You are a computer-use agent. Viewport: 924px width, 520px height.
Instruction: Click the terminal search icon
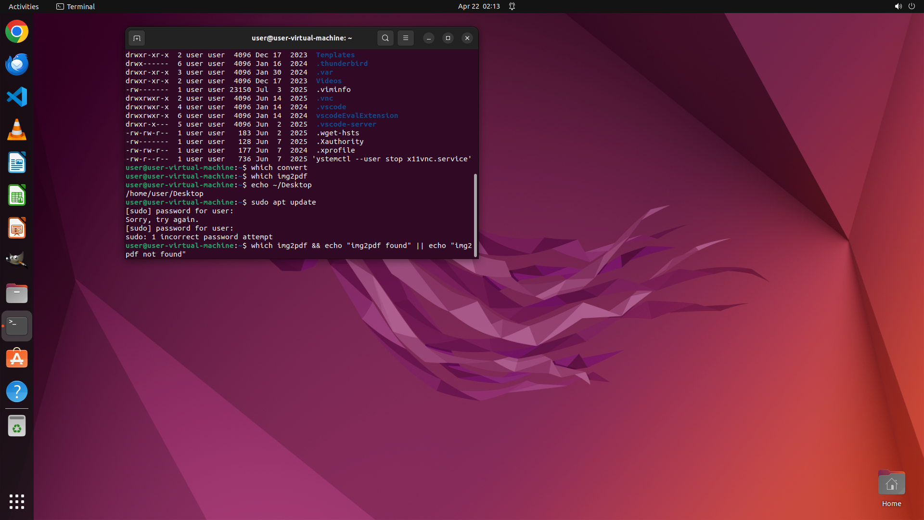pyautogui.click(x=385, y=38)
